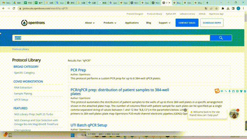Open NGS Cleanup and Size Selection link

tap(36, 122)
